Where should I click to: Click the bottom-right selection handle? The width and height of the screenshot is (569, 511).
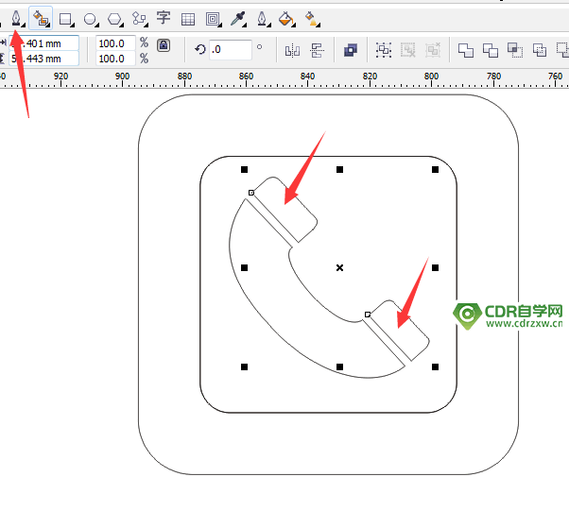[435, 367]
